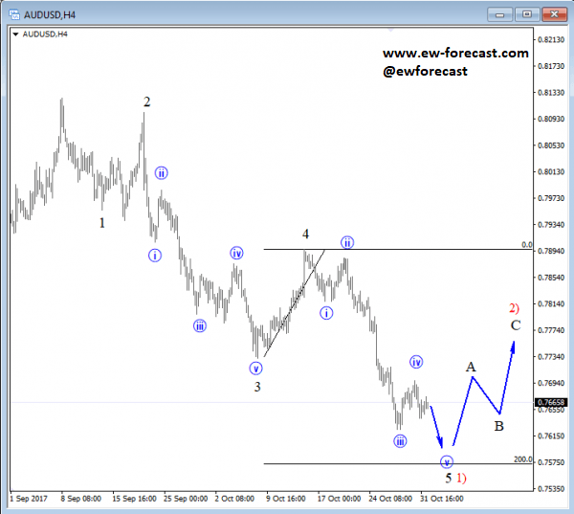Screen dimensions: 574x514
Task: Restore the chart window size
Action: (526, 13)
